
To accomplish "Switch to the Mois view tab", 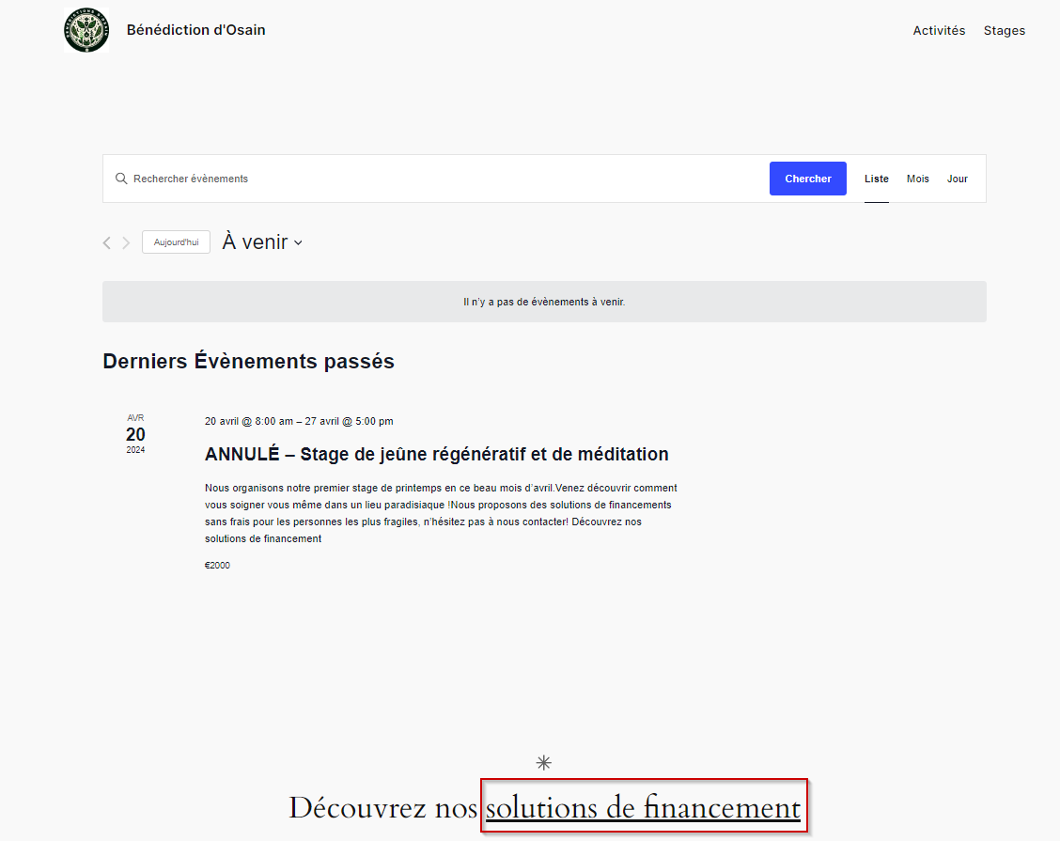I will pos(917,179).
